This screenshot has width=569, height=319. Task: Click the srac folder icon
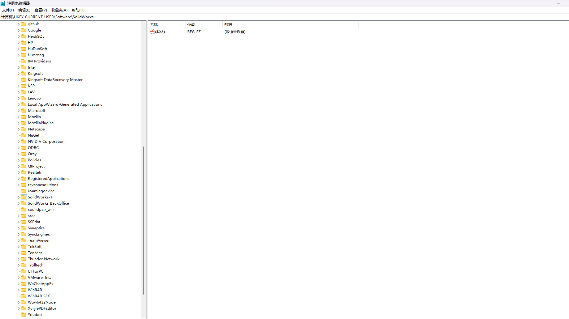click(x=24, y=215)
